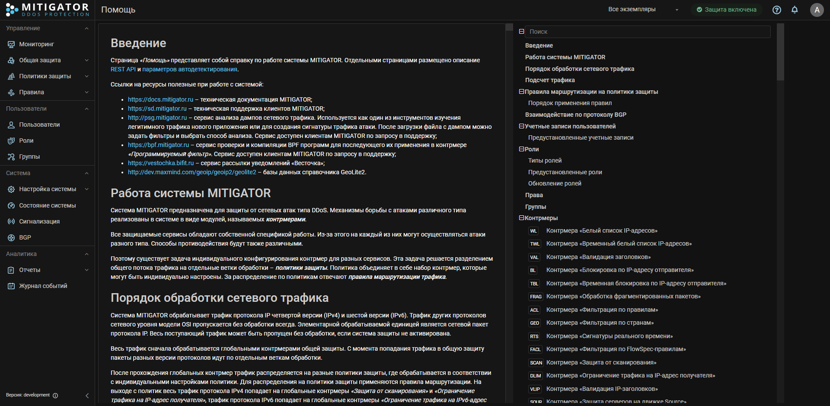
Task: Open the help question mark icon
Action: click(x=776, y=10)
